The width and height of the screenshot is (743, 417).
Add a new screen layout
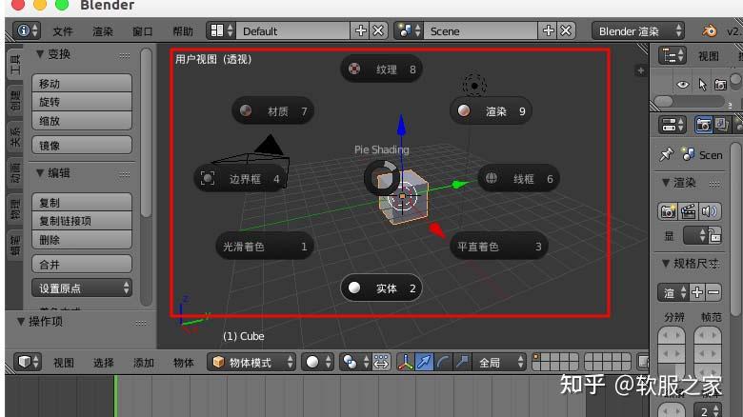(360, 30)
